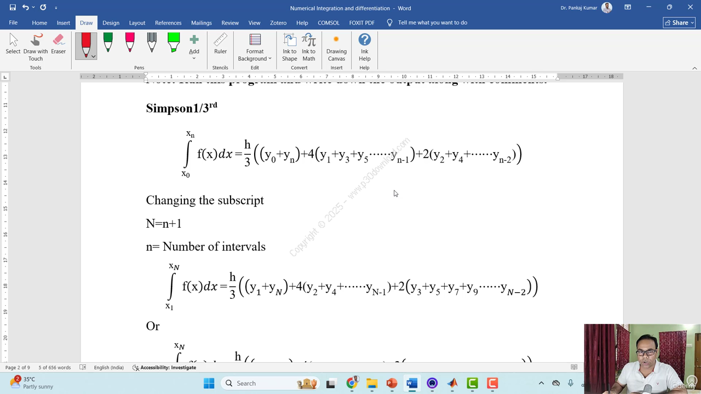This screenshot has width=701, height=394.
Task: Open Format Background dropdown
Action: click(x=255, y=47)
